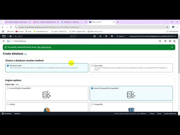Open the Maps bookmark
This screenshot has height=135, width=180.
[28, 31]
